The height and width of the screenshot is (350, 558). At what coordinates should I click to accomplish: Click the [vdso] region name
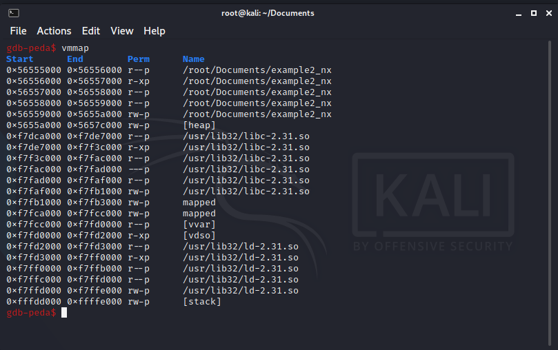pyautogui.click(x=199, y=235)
